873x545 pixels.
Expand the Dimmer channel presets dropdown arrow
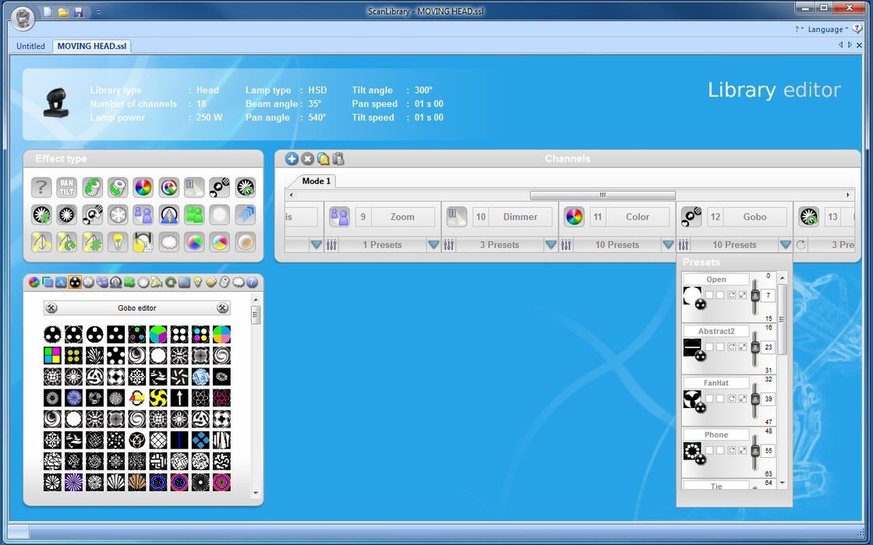pos(550,244)
